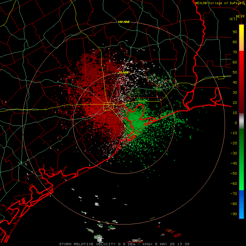This screenshot has width=246, height=246.
Task: Click the 10 value on the velocity scale
Action: [235, 113]
